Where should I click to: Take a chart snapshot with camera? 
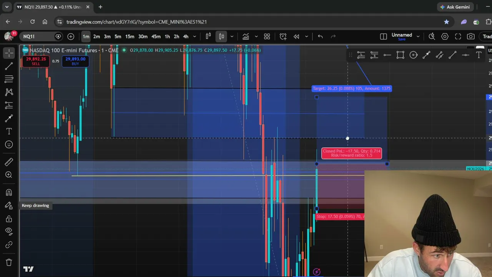[471, 37]
